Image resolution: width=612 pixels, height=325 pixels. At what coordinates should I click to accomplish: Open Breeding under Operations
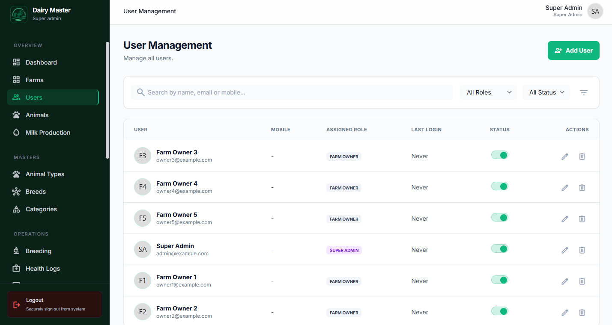(39, 251)
